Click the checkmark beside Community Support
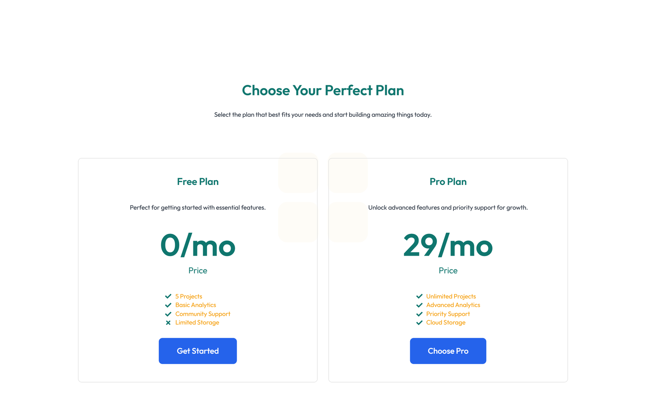This screenshot has width=646, height=395. (168, 314)
